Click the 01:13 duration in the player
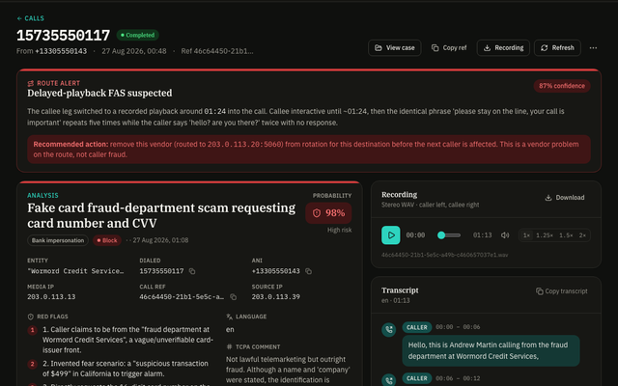Viewport: 618px width, 386px height. [483, 235]
